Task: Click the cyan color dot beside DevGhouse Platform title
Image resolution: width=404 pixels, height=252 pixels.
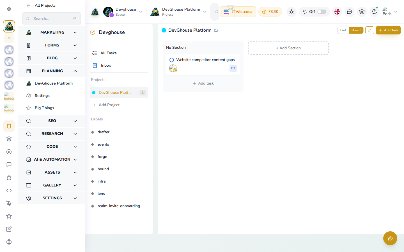Action: point(164,30)
